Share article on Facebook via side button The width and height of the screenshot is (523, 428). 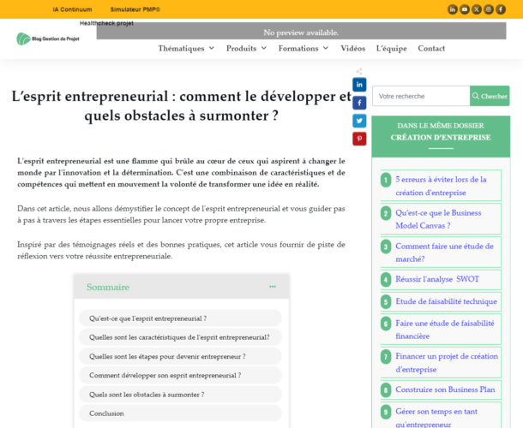(x=359, y=103)
